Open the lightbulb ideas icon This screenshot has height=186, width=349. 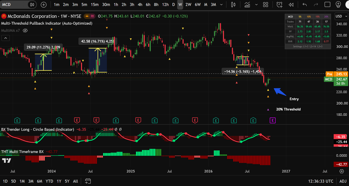click(339, 5)
